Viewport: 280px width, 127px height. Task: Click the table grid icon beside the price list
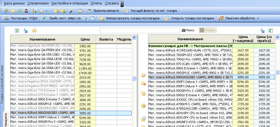coord(92,18)
